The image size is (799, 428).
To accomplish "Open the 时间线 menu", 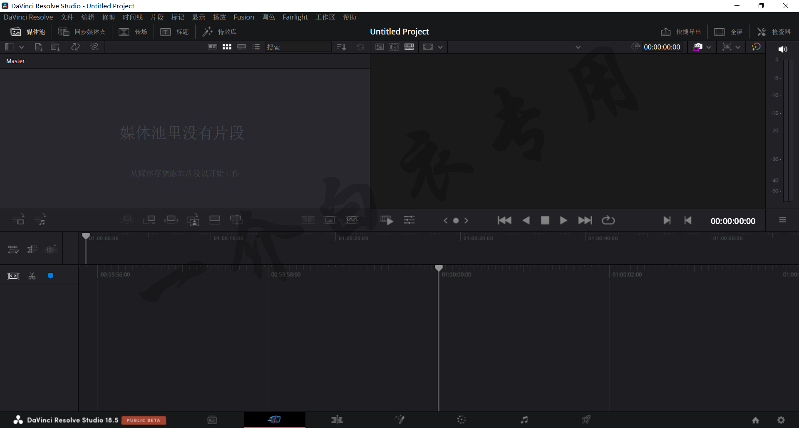I will pos(133,17).
